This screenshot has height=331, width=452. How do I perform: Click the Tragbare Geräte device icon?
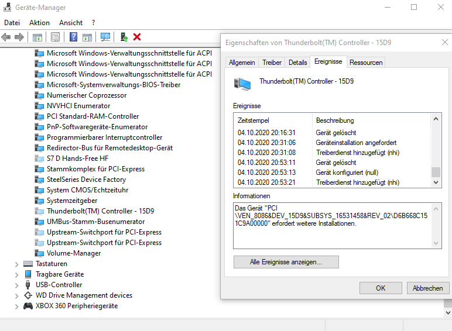pos(28,274)
